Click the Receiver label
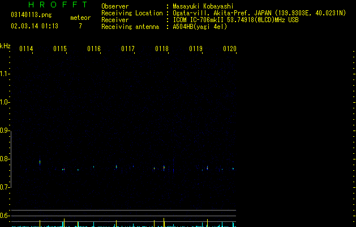Screen dimensions: 356x227 tap(115, 20)
